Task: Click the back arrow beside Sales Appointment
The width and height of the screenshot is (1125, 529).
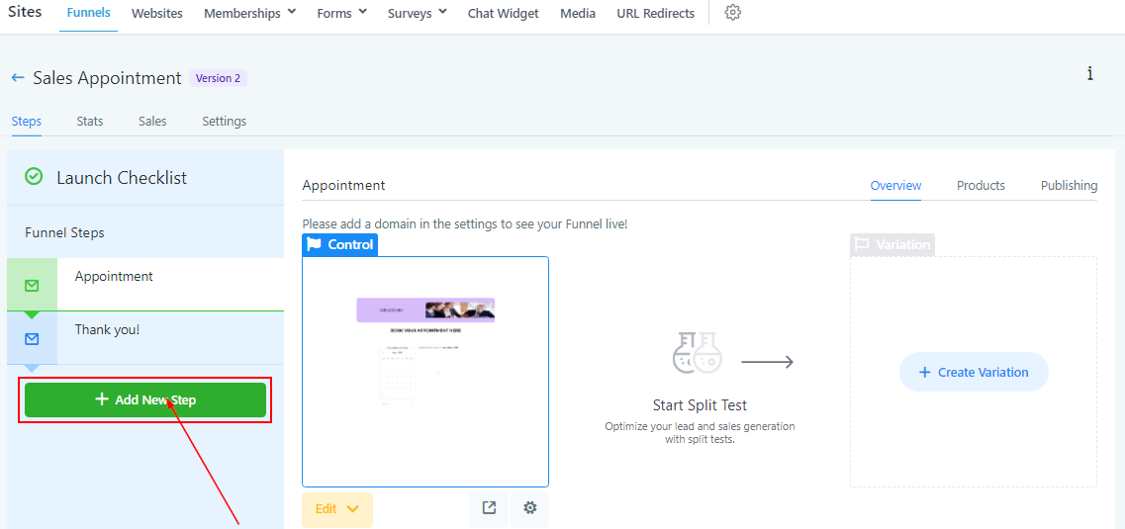Action: [x=18, y=77]
